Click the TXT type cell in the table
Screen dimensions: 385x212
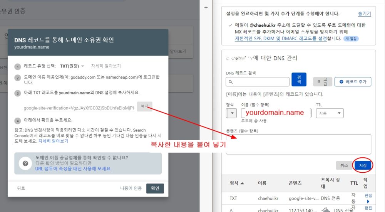coord(233,198)
